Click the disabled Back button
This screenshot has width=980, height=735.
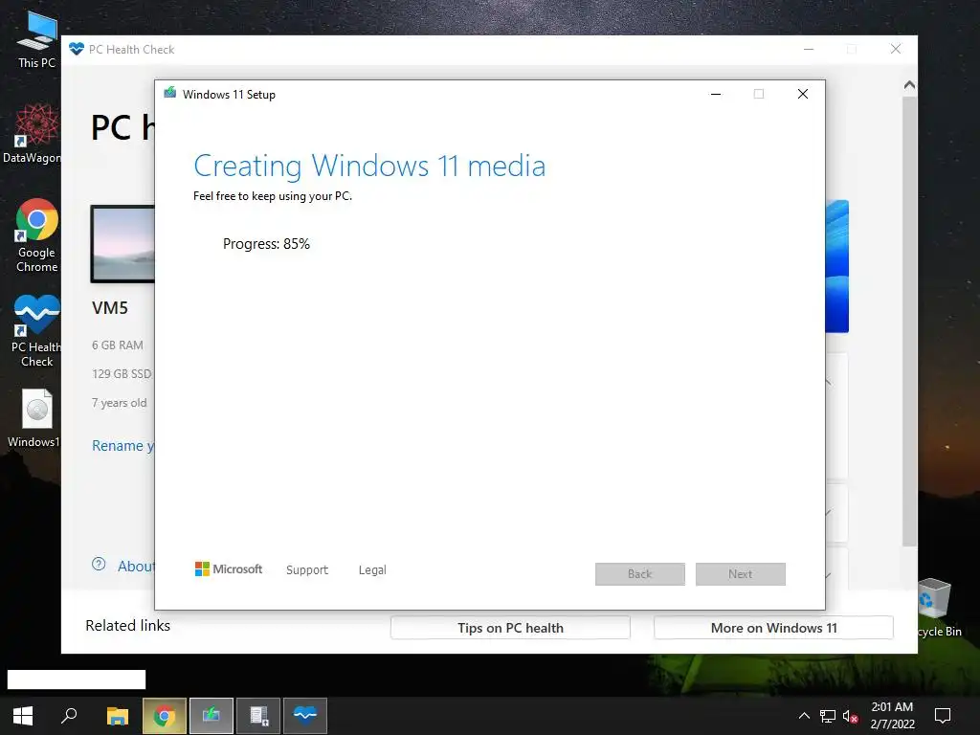[x=640, y=574]
